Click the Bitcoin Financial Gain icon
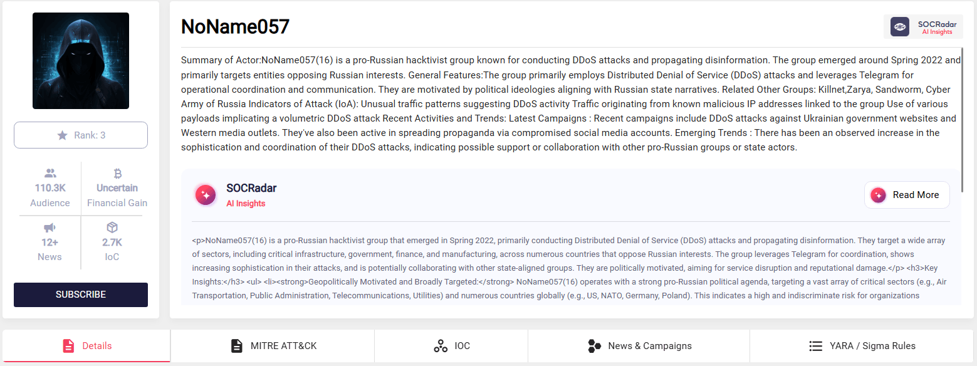The image size is (977, 366). click(117, 174)
